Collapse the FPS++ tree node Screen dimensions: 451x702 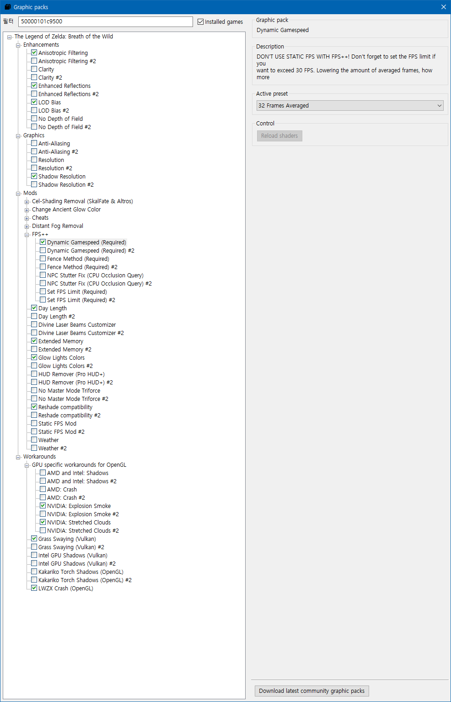click(x=27, y=235)
